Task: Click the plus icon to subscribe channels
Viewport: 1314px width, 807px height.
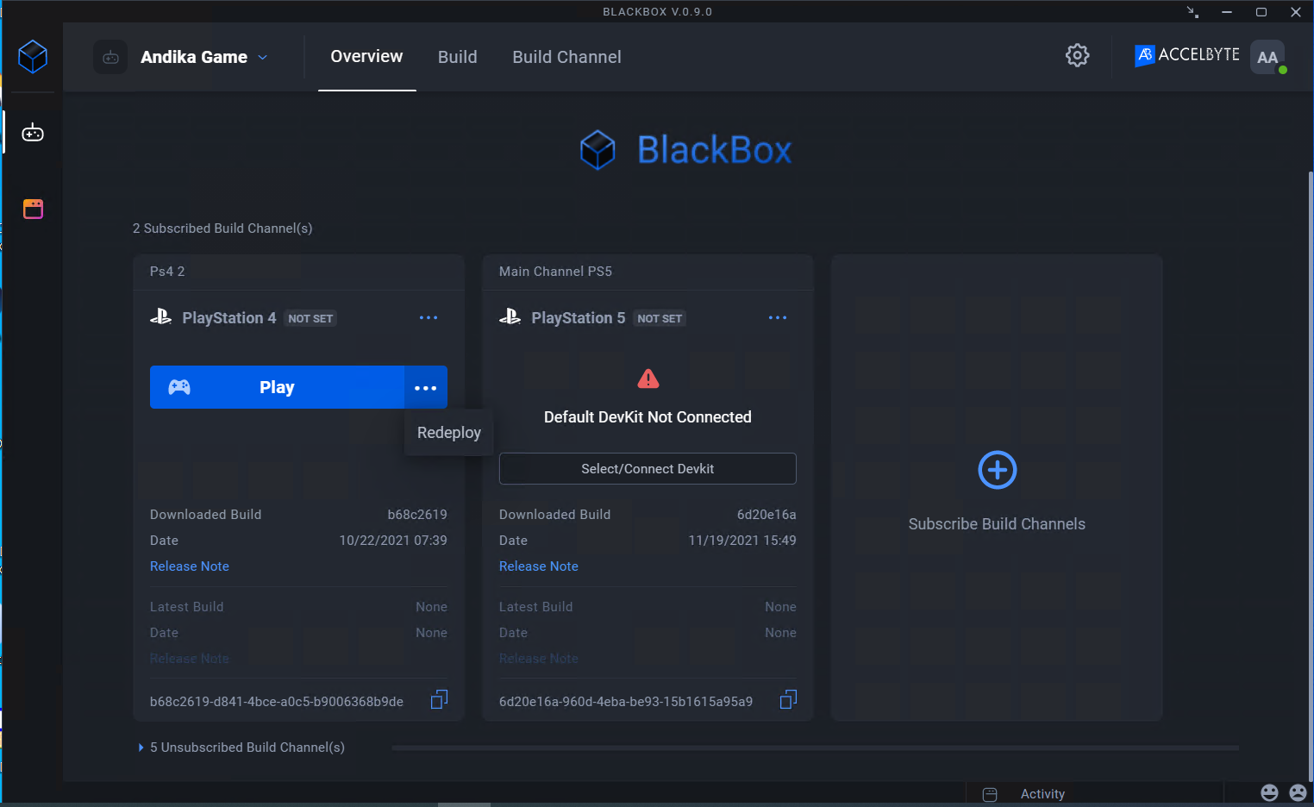Action: click(998, 470)
